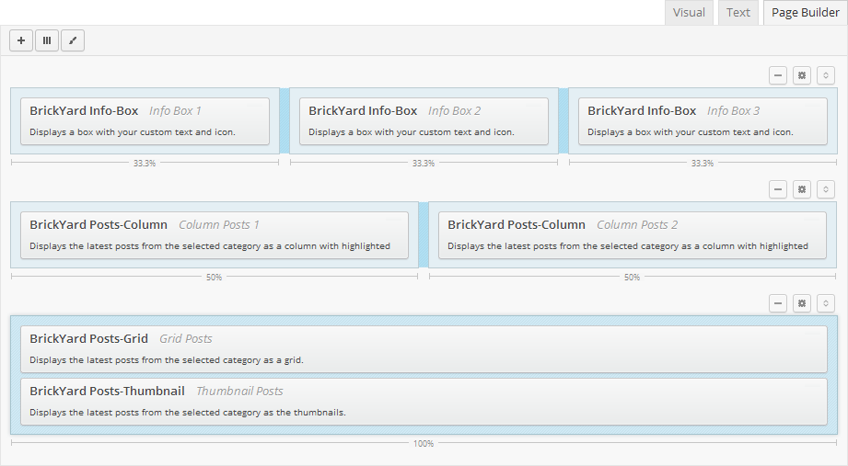
Task: Click the description text of Info Box 2
Action: tap(412, 132)
